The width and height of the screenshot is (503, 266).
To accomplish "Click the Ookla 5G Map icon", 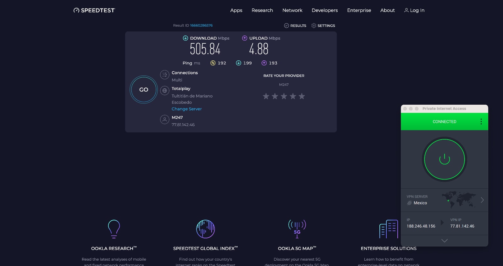I will [x=297, y=229].
